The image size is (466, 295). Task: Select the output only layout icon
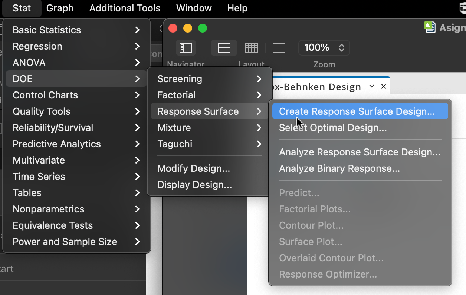[279, 48]
